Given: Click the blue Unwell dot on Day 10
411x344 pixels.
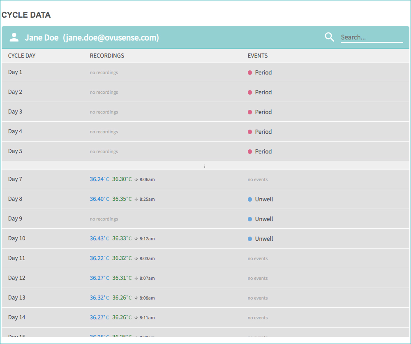Looking at the screenshot, I should 250,239.
